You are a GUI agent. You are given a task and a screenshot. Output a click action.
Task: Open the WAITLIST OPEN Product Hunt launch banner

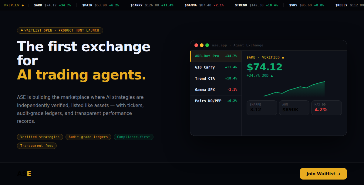point(60,30)
